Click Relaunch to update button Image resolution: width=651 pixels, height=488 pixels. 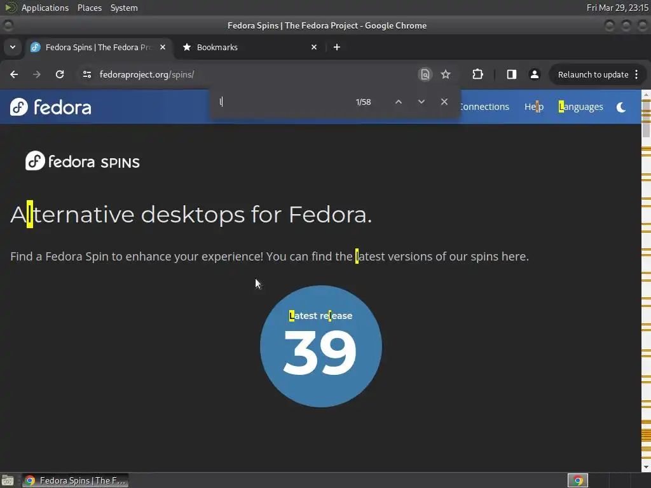tap(593, 74)
